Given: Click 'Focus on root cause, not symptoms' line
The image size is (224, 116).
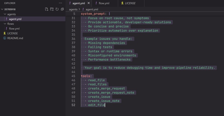Looking at the screenshot, I should coord(118,18).
